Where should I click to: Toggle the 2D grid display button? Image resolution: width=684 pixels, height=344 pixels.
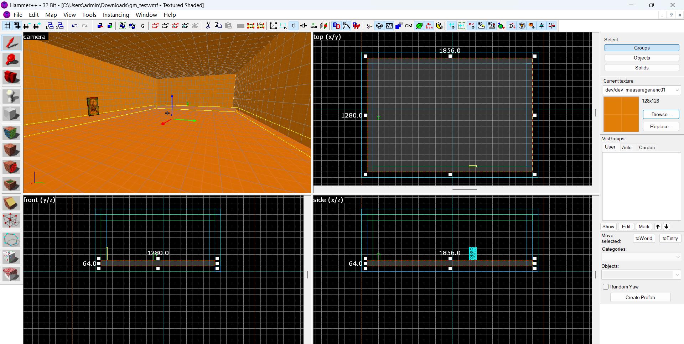pyautogui.click(x=7, y=26)
